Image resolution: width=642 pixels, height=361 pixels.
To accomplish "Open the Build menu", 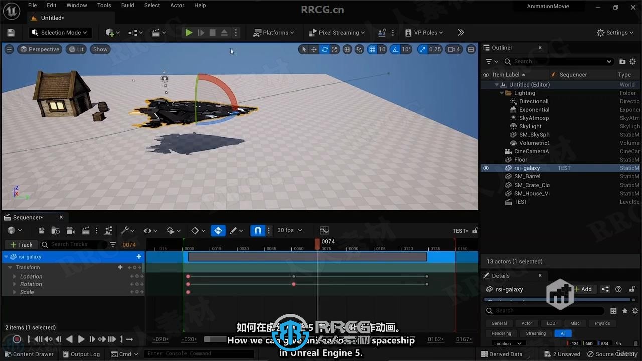I will pyautogui.click(x=128, y=5).
